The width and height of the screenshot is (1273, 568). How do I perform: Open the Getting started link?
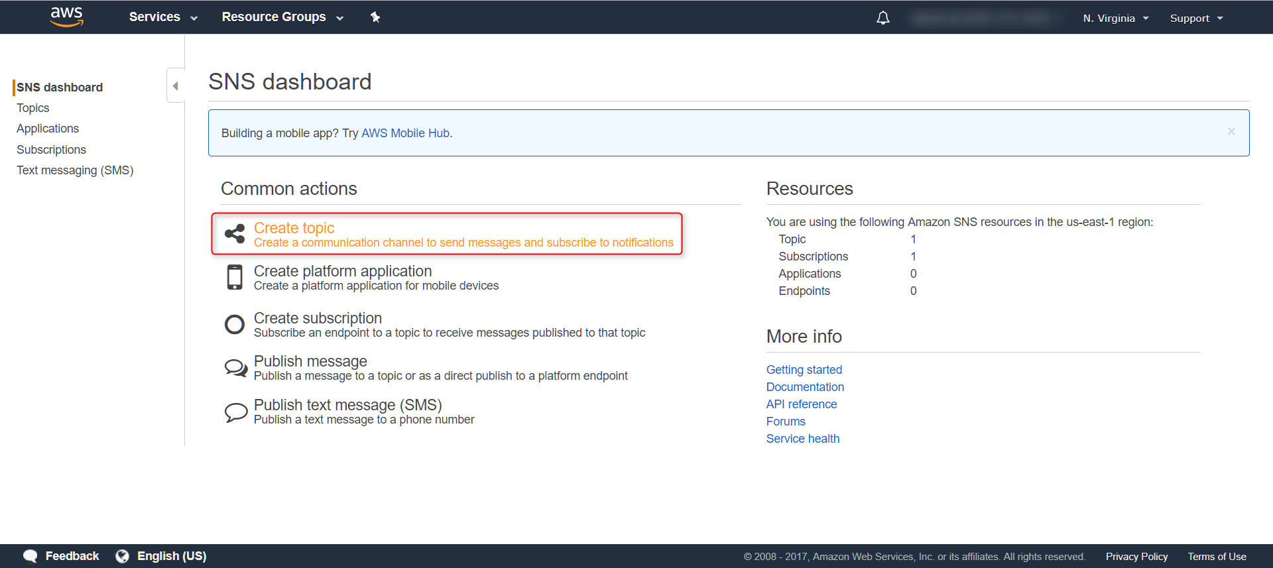tap(804, 370)
